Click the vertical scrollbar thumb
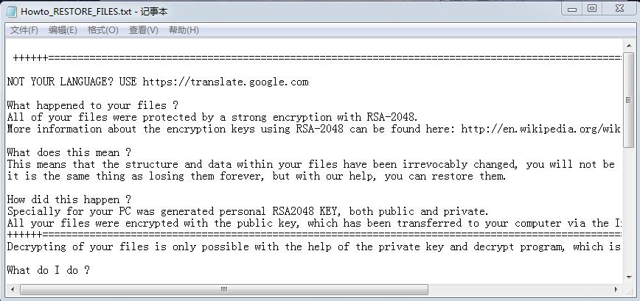640x301 pixels. pyautogui.click(x=628, y=99)
